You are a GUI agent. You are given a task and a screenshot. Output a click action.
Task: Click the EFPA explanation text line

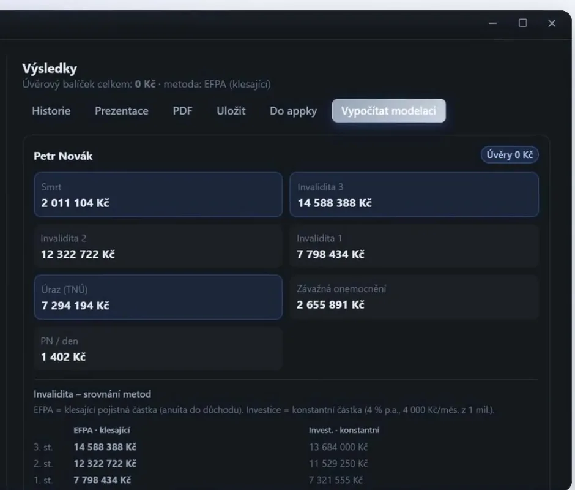[264, 410]
